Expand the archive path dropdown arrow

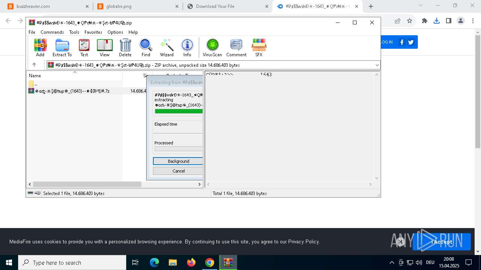pos(377,65)
